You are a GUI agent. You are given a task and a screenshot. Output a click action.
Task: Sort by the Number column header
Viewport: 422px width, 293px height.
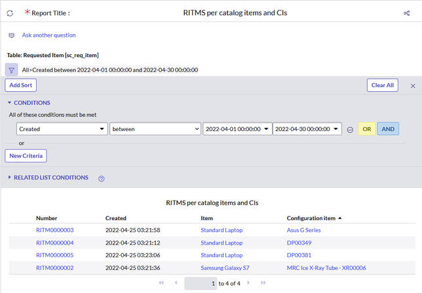click(x=47, y=218)
